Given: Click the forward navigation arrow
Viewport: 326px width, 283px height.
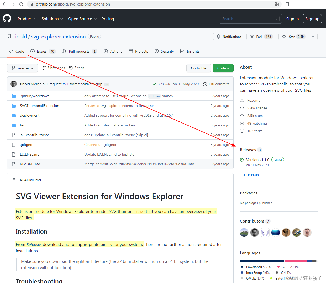Looking at the screenshot, I should pyautogui.click(x=13, y=4).
